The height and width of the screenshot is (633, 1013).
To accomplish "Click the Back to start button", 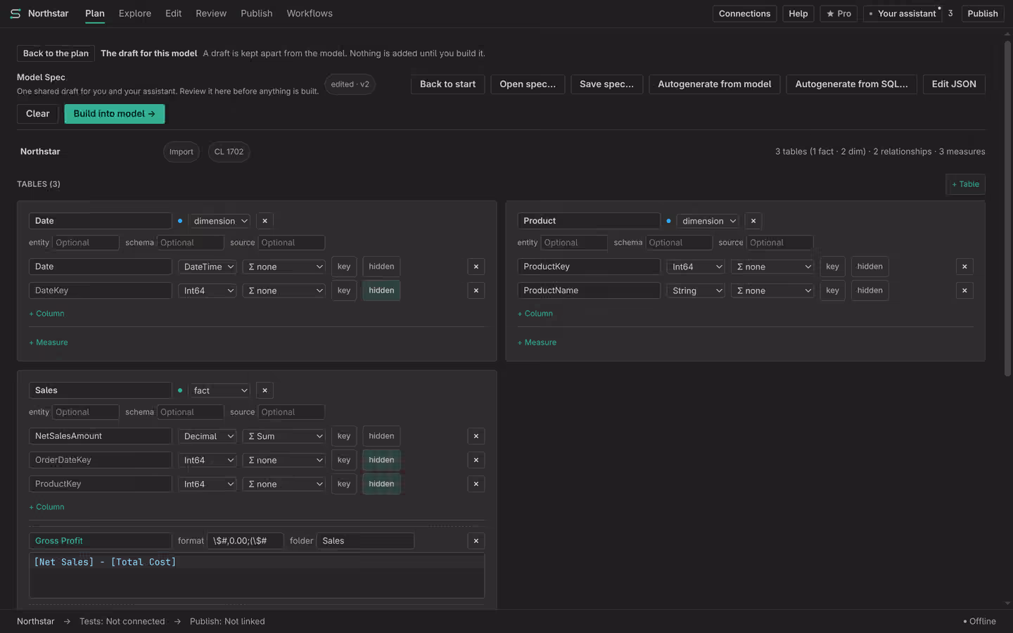I will 447,84.
